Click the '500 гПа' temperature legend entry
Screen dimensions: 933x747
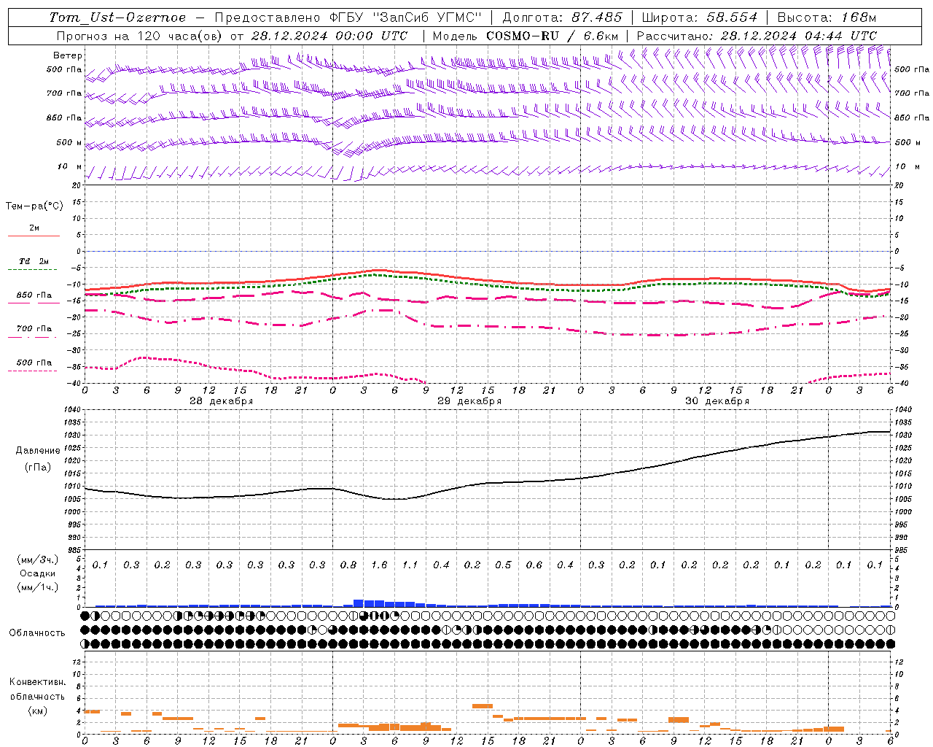pos(34,362)
